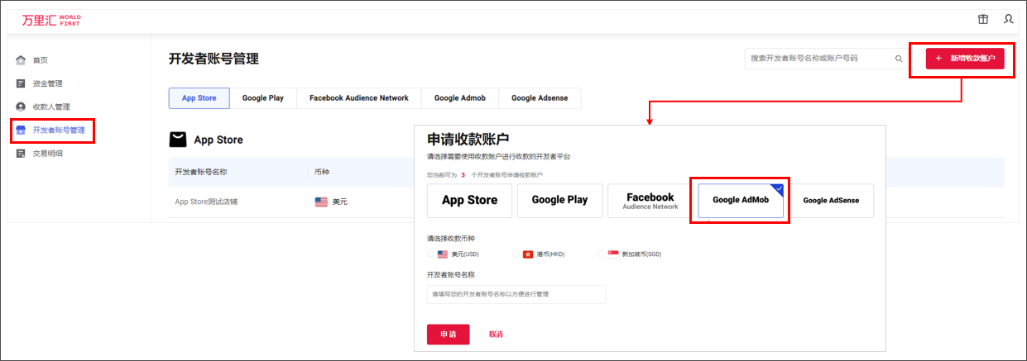Switch to the App Store tab
Viewport: 1027px width, 361px height.
(199, 97)
